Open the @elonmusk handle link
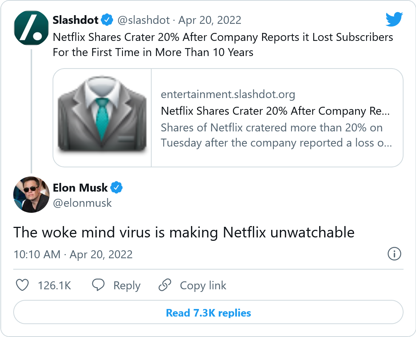This screenshot has width=416, height=337. pyautogui.click(x=82, y=203)
